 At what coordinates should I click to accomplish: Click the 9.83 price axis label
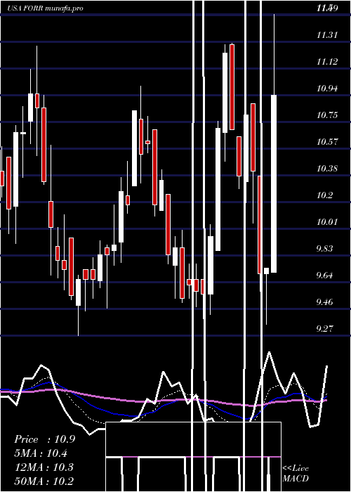[x=324, y=249]
